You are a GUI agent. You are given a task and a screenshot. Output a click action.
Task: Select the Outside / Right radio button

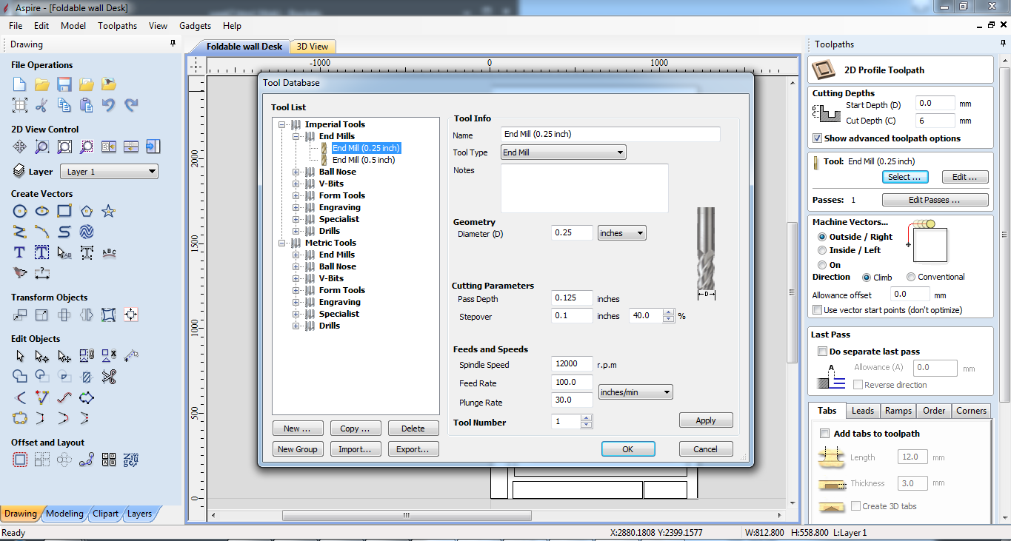coord(822,237)
